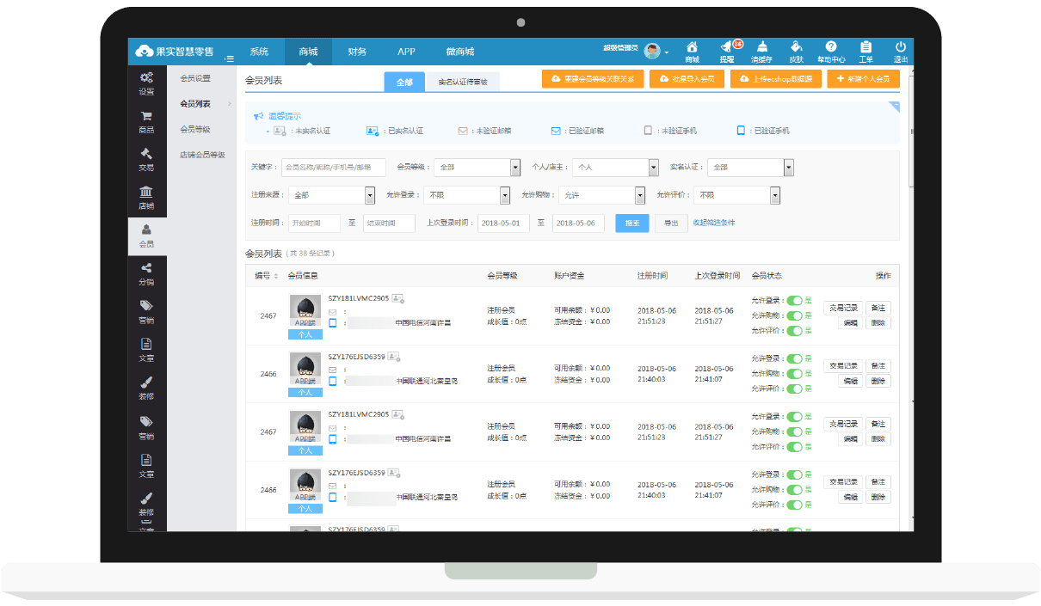Toggle 允许购物 switch for the first member row
Screen dimensions: 1041x606
coord(794,315)
